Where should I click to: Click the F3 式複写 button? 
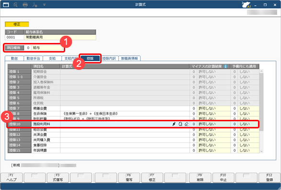(x=58, y=178)
